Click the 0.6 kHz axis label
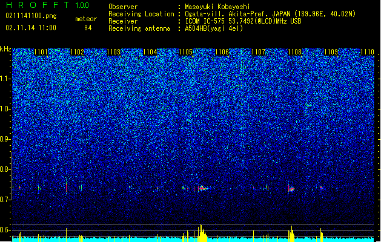Screen dimensions: 381x242 [x=5, y=230]
